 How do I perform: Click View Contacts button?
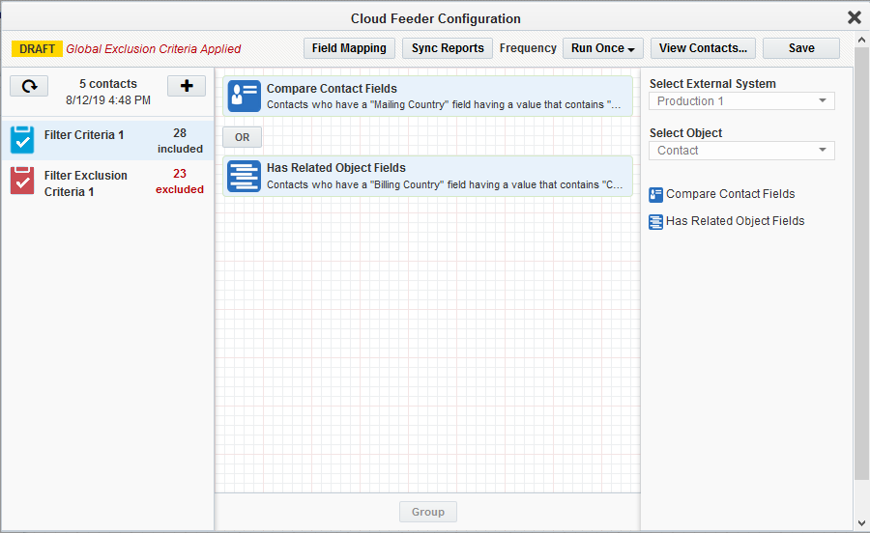point(703,48)
